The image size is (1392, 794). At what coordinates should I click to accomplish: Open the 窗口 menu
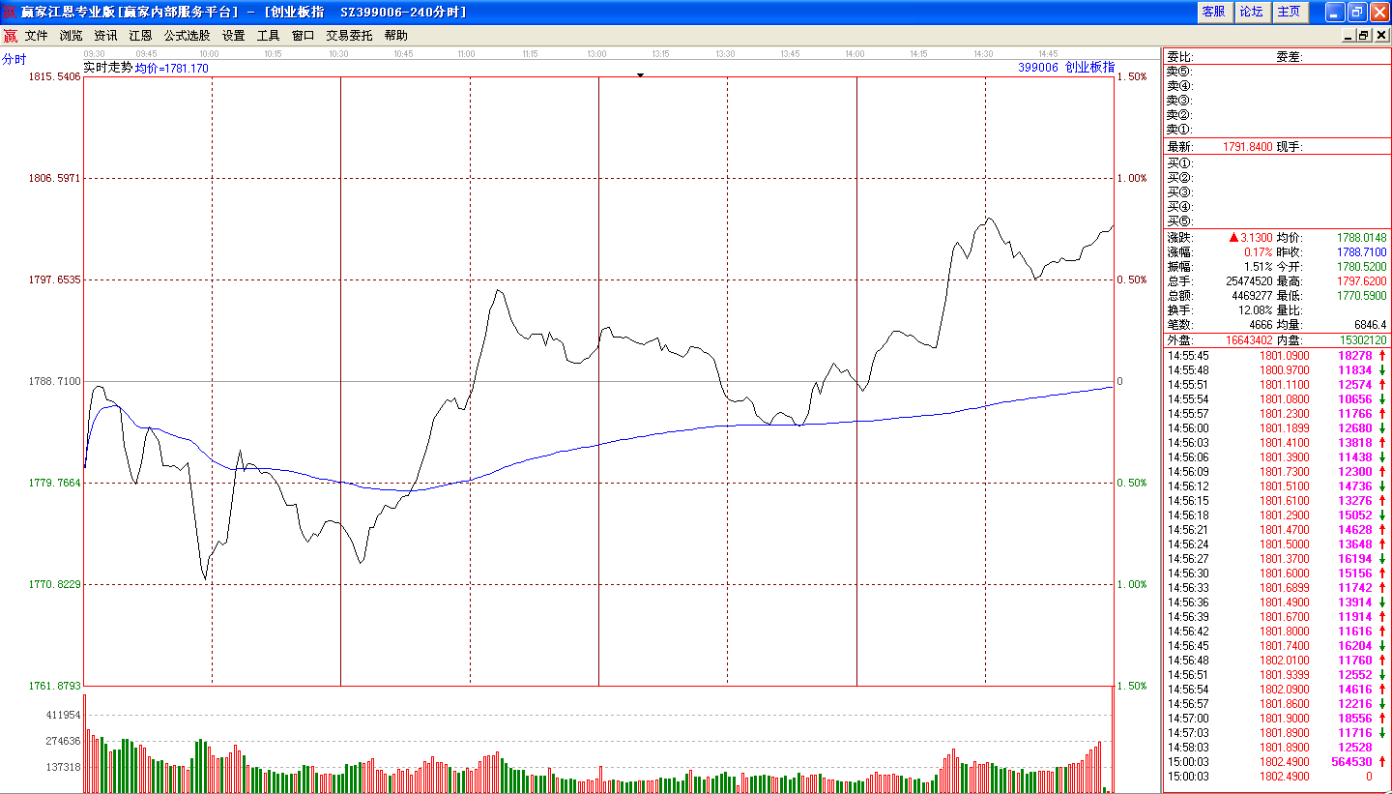(303, 36)
